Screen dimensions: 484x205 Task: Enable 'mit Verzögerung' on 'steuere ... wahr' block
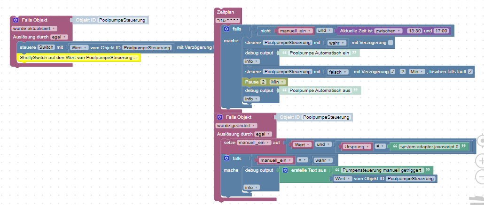click(x=391, y=43)
